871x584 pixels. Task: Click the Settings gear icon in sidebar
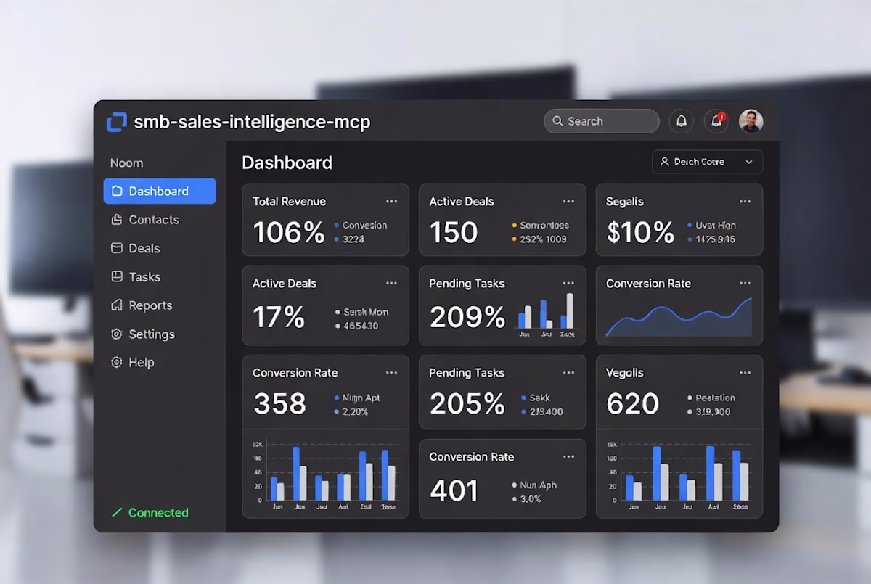click(x=116, y=334)
